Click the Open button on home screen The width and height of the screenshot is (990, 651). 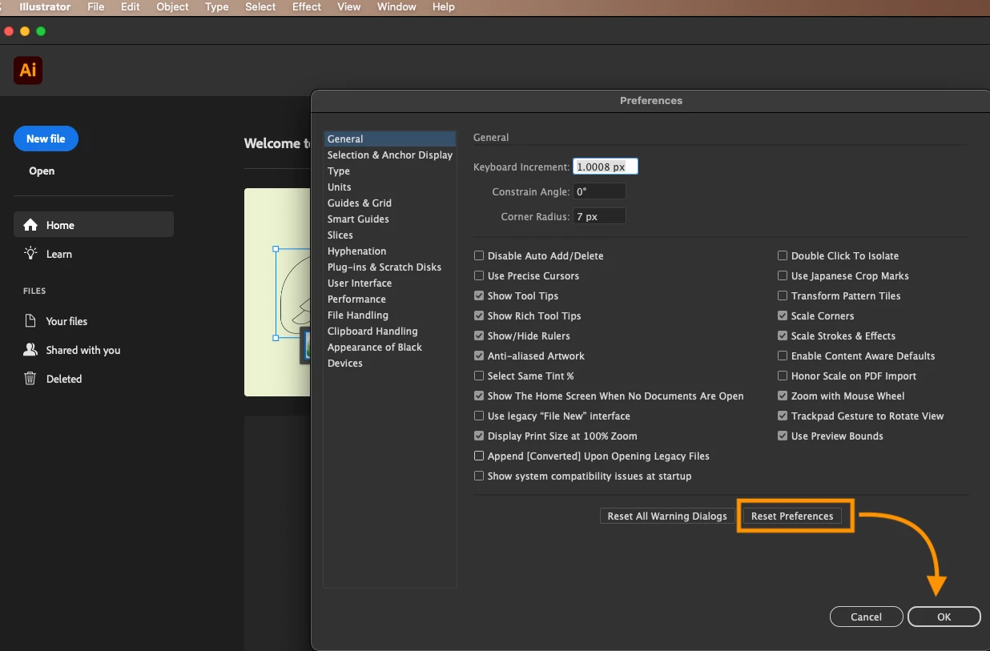42,171
